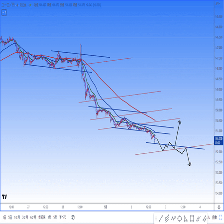Collapse the indicator legend showing 7
Image resolution: width=224 pixels, height=224 pixels.
[x=4, y=12]
